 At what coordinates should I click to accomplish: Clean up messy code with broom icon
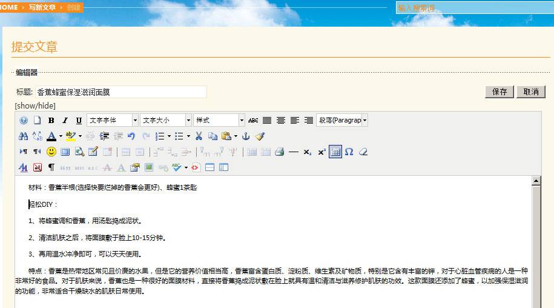point(260,136)
